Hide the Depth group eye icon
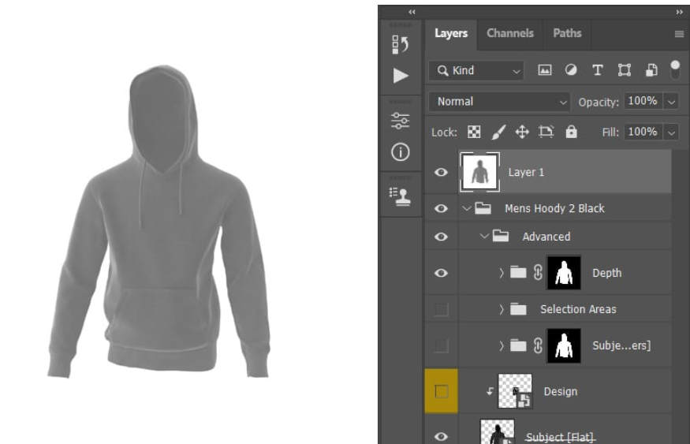The image size is (690, 444). tap(441, 273)
